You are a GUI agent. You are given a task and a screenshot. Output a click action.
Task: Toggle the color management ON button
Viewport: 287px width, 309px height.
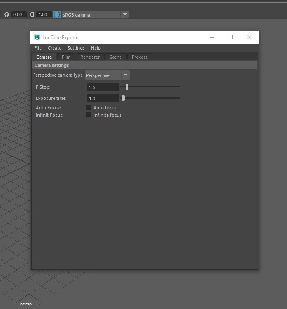click(57, 14)
